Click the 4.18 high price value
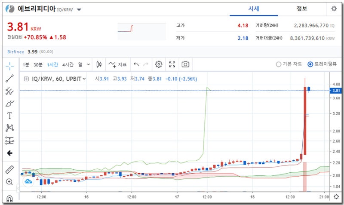This screenshot has height=205, width=344. click(243, 25)
